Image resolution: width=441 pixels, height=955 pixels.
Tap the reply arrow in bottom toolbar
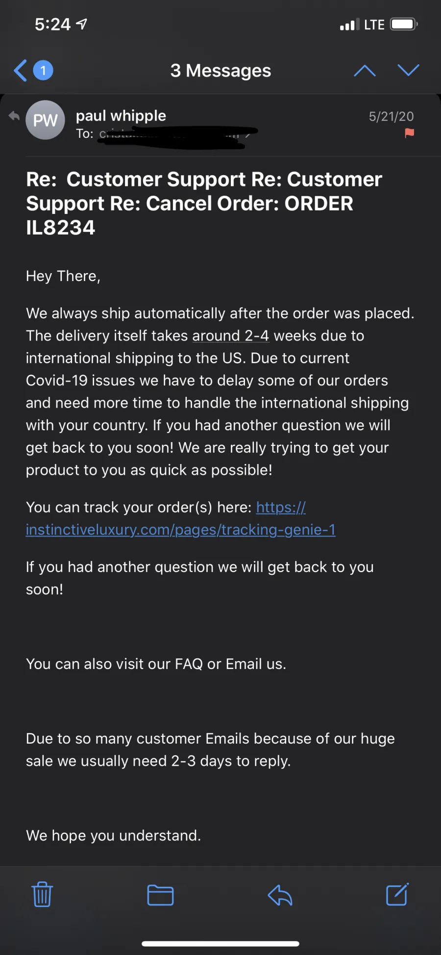pyautogui.click(x=280, y=895)
